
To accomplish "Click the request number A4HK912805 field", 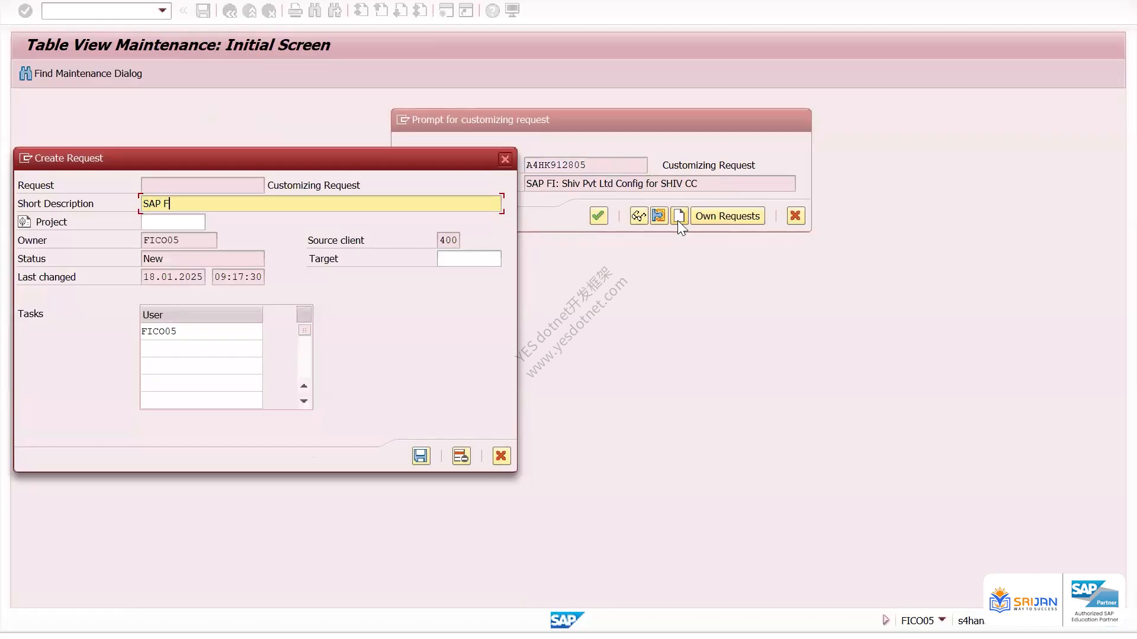I will coord(585,165).
